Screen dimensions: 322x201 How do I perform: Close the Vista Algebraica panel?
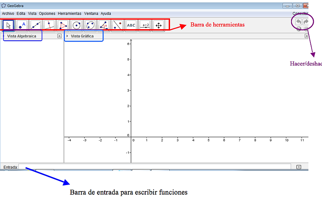click(59, 36)
